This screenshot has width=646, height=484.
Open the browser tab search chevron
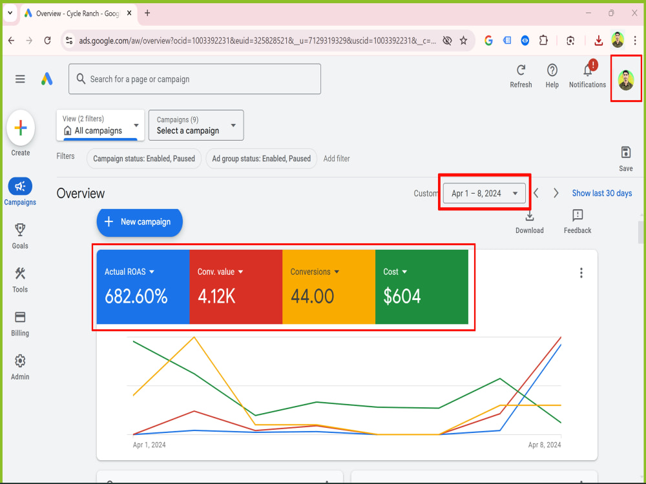click(x=10, y=13)
